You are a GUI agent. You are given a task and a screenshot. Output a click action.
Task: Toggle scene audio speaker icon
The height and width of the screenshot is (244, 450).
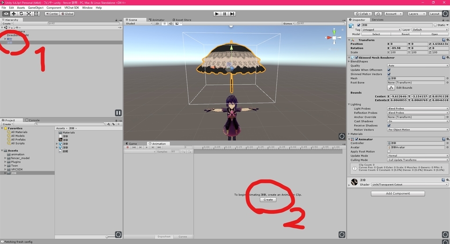171,24
